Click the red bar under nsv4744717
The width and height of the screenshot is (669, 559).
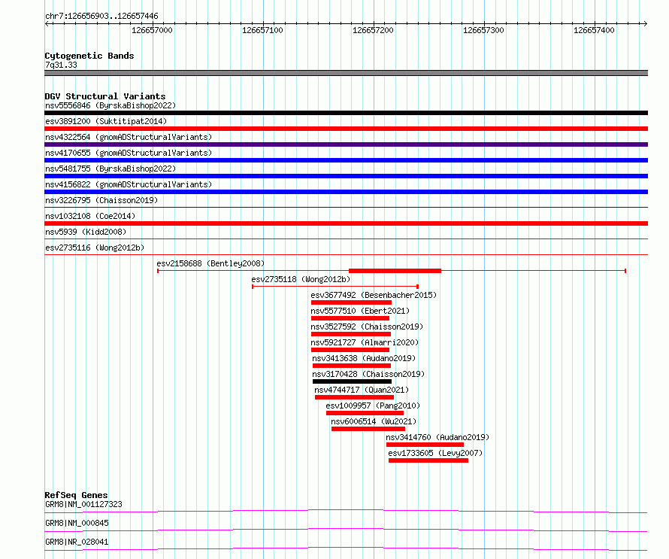tap(354, 397)
